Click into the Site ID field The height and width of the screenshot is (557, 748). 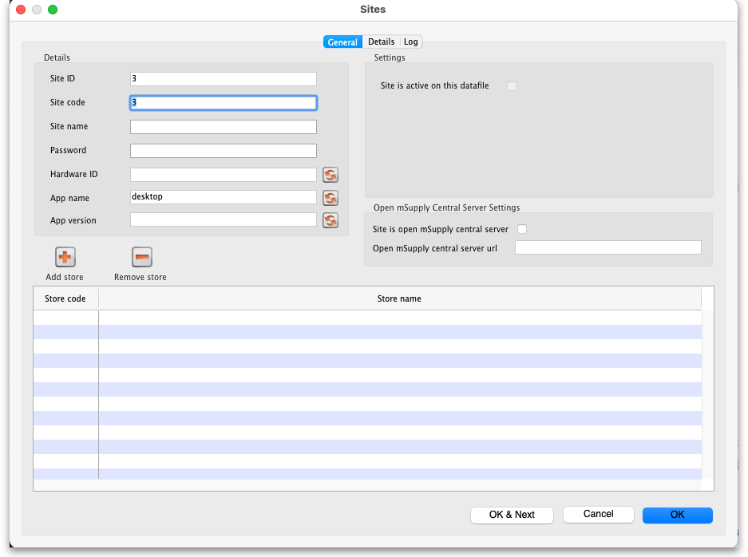click(x=223, y=79)
